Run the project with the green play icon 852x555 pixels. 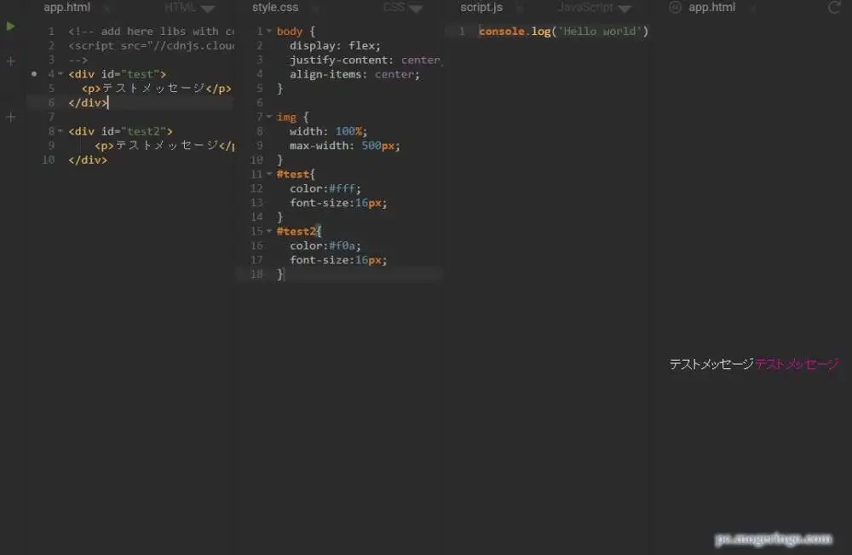pyautogui.click(x=10, y=26)
